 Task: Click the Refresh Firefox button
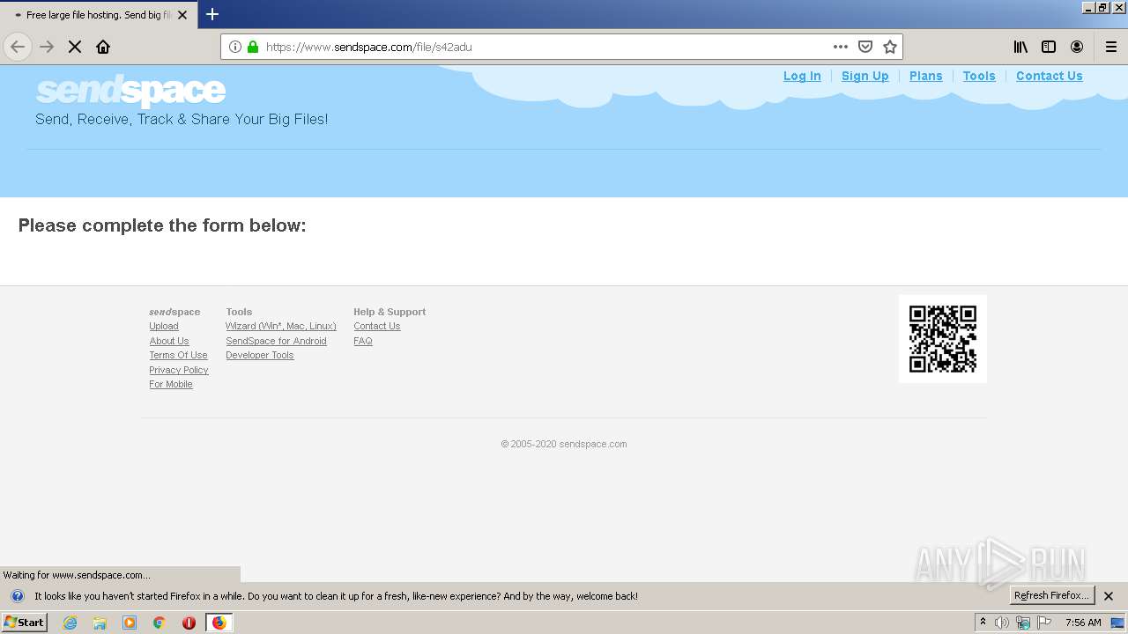(x=1051, y=595)
